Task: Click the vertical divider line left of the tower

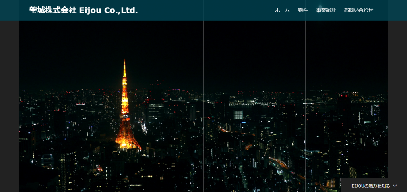Action: click(x=101, y=79)
